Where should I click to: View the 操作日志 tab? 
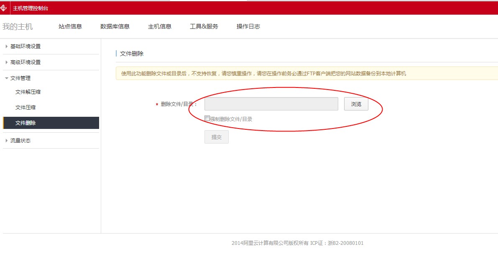click(248, 26)
